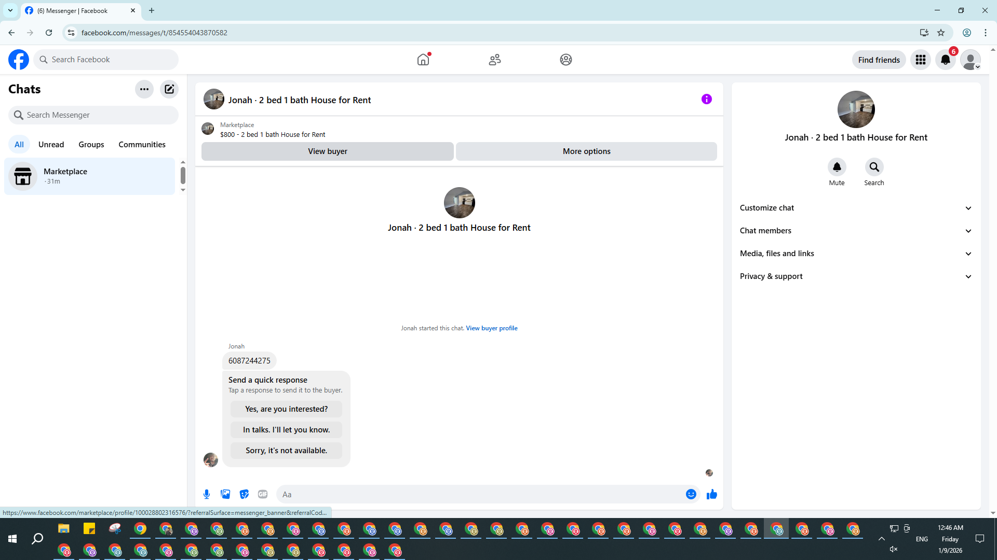Image resolution: width=997 pixels, height=560 pixels.
Task: Open the Windows notification center
Action: pyautogui.click(x=980, y=539)
